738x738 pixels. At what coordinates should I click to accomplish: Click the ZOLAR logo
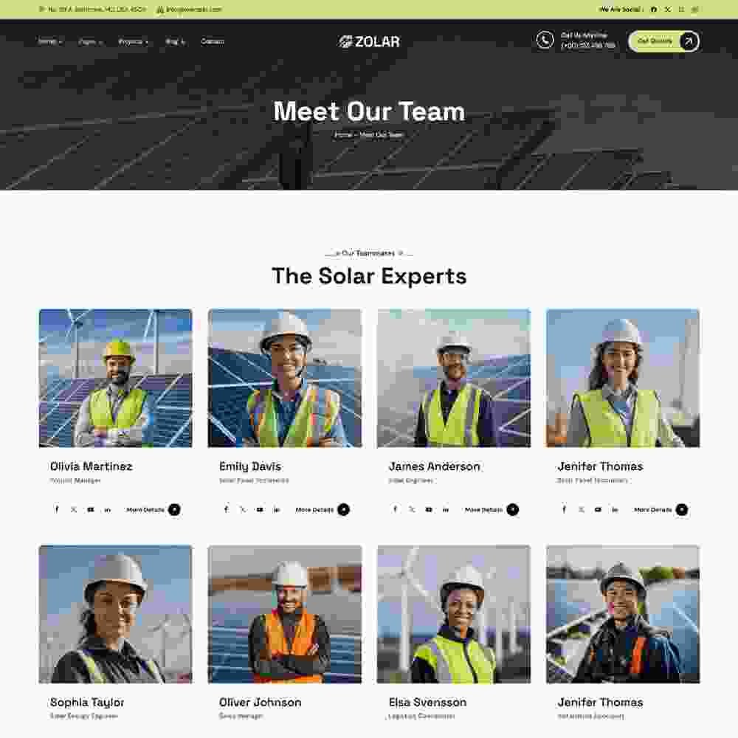click(x=369, y=41)
